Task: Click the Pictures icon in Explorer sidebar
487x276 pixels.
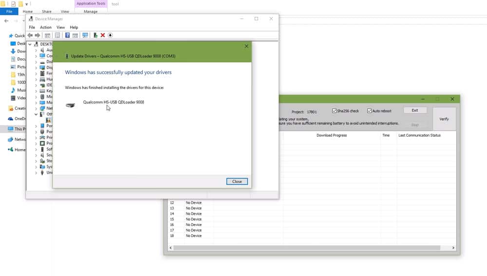Action: coord(13,67)
